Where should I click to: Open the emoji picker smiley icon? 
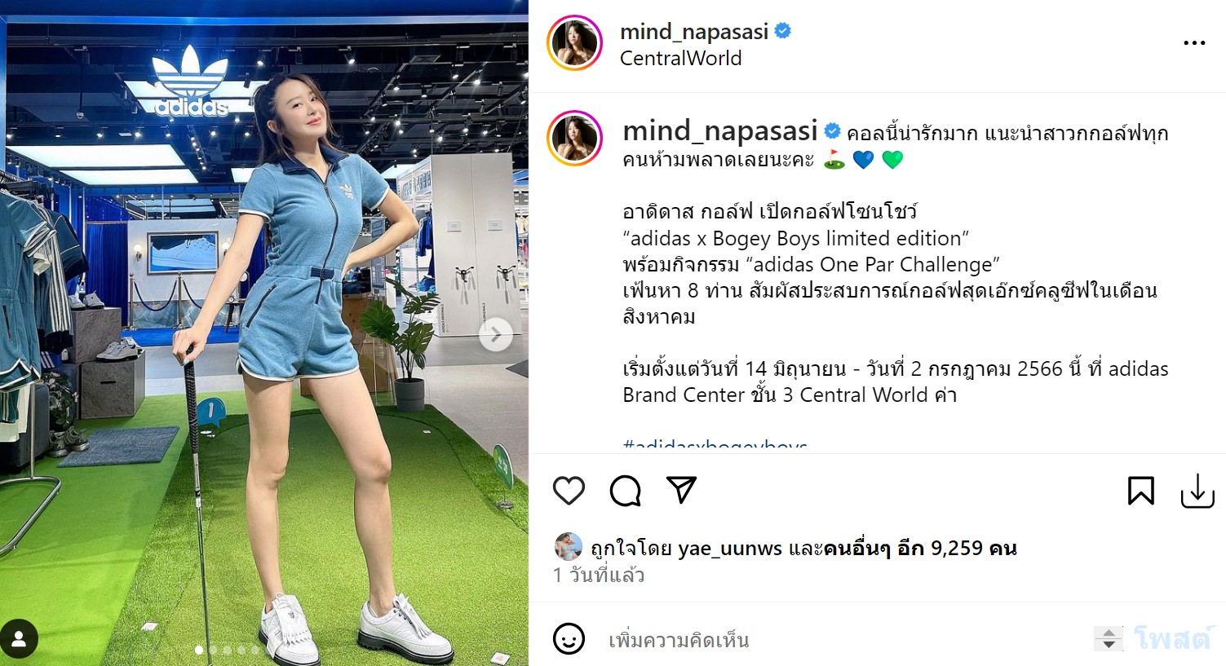click(x=569, y=638)
